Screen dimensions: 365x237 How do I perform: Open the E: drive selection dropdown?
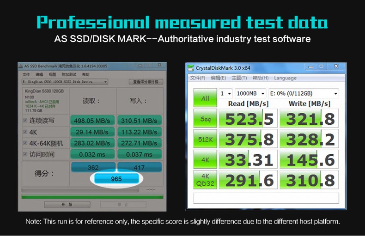point(304,93)
